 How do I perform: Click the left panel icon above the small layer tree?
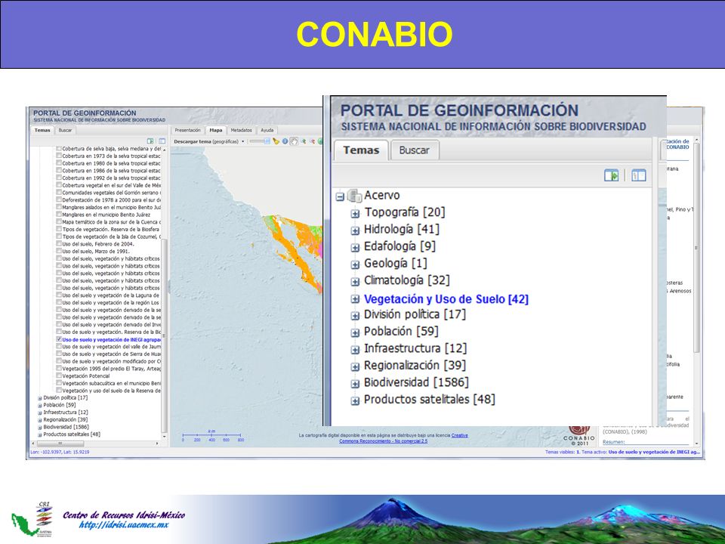150,141
